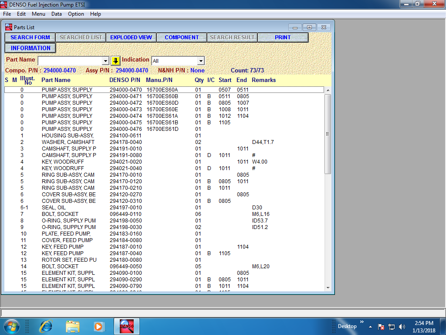
Task: Click the DENSO P/N column header
Action: coord(125,80)
